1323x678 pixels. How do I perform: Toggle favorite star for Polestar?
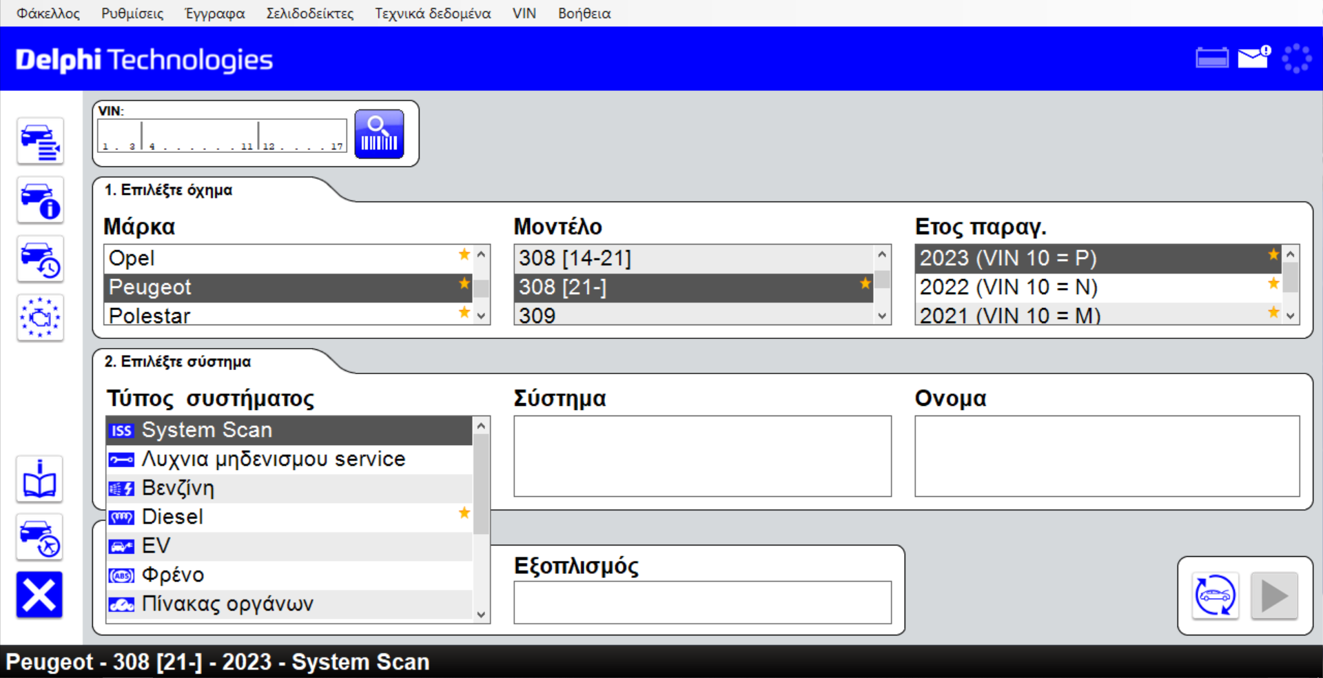pos(464,313)
